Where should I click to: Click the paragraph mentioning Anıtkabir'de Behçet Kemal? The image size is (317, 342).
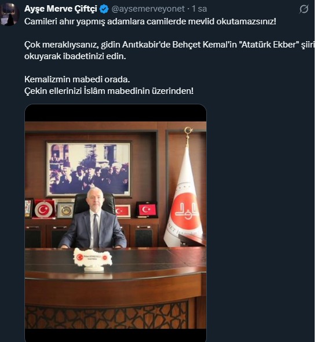point(169,50)
